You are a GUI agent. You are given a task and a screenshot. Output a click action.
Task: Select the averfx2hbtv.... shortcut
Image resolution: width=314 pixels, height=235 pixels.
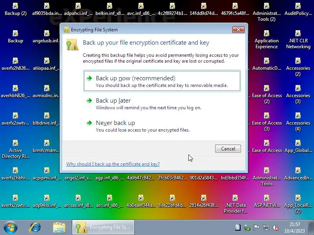[15, 174]
